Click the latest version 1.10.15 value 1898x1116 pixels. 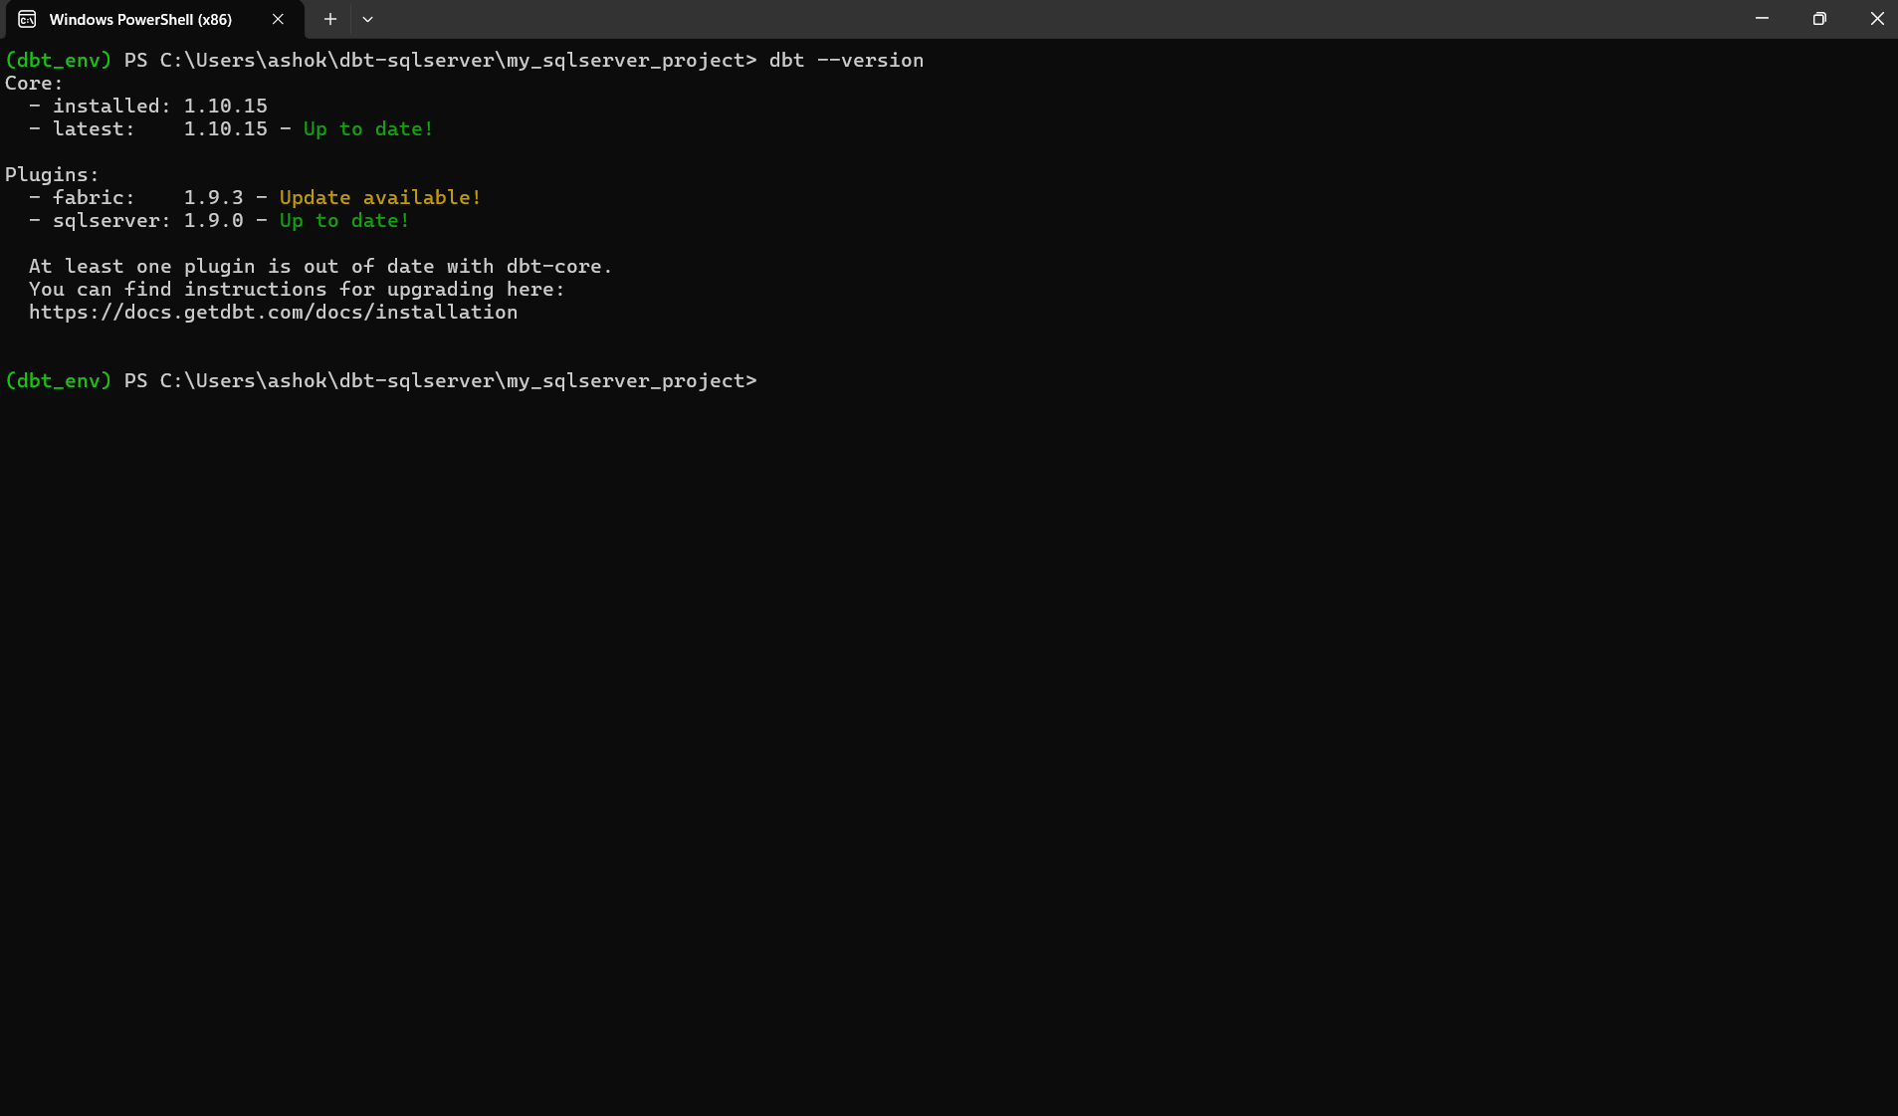point(226,129)
